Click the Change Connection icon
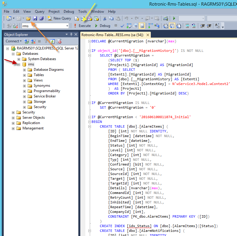The width and height of the screenshot is (237, 236). [15, 26]
